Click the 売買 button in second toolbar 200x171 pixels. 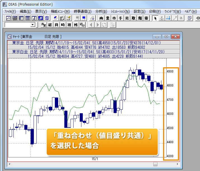43,25
